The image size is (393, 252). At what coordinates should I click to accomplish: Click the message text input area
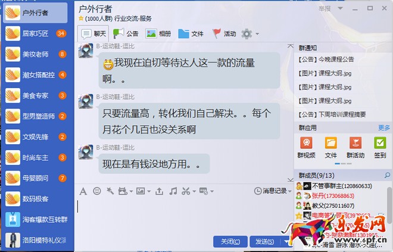coord(184,214)
